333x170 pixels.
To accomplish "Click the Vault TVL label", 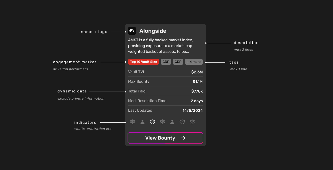I will (137, 72).
